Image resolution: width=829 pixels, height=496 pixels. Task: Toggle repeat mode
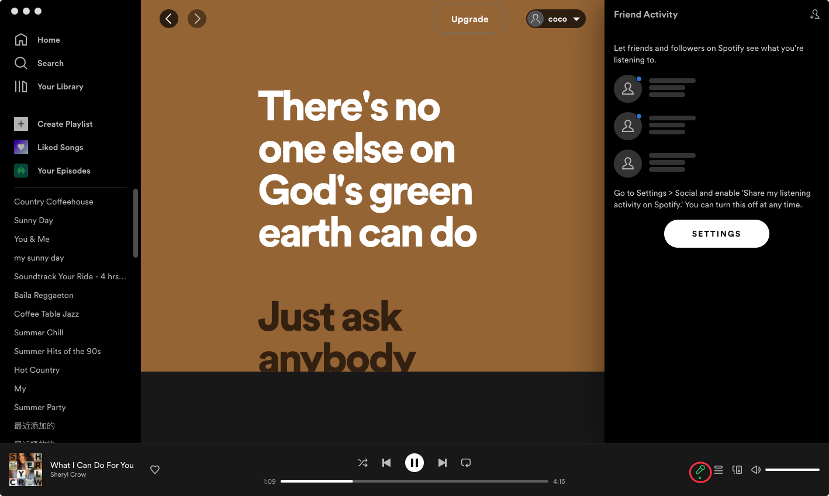click(x=466, y=463)
